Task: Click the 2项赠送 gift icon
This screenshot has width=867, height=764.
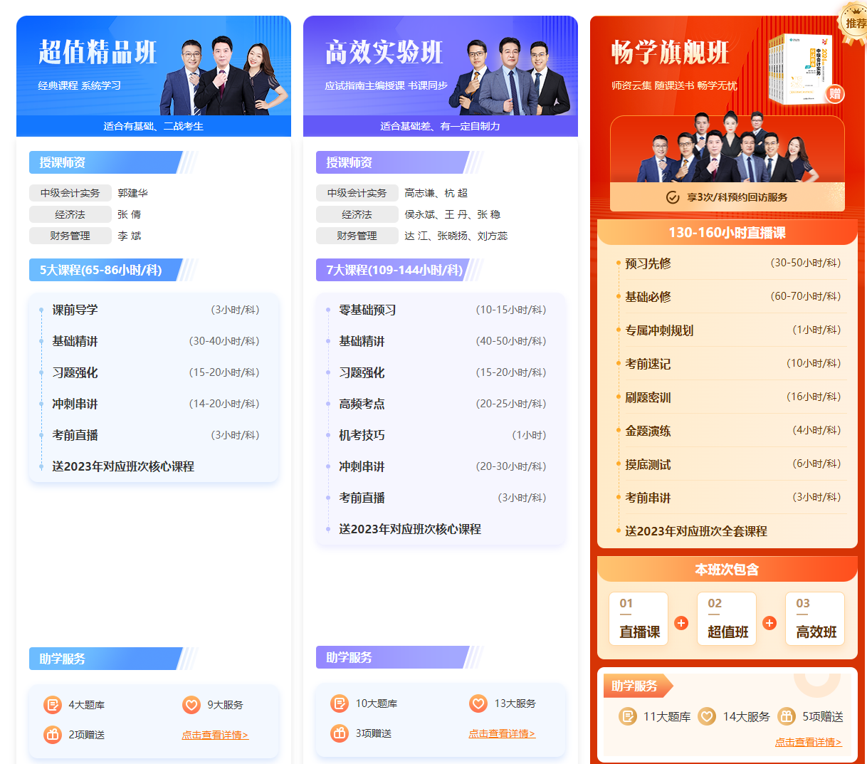Action: pos(53,734)
